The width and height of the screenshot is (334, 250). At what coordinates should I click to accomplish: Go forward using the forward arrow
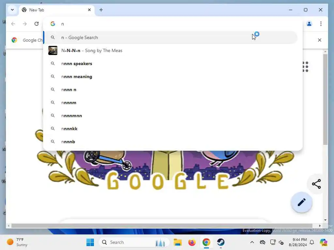click(x=25, y=24)
